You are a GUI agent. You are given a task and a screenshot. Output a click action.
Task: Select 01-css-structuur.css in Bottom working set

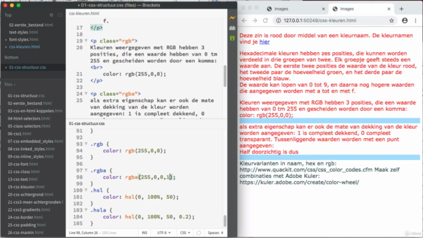27,67
